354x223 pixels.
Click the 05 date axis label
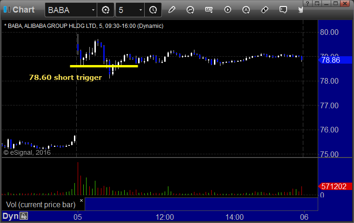(78, 217)
